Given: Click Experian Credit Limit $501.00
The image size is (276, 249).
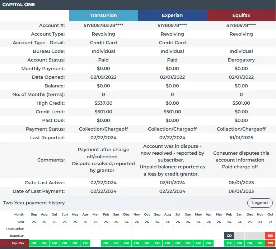Looking at the screenshot, I should click(172, 112).
